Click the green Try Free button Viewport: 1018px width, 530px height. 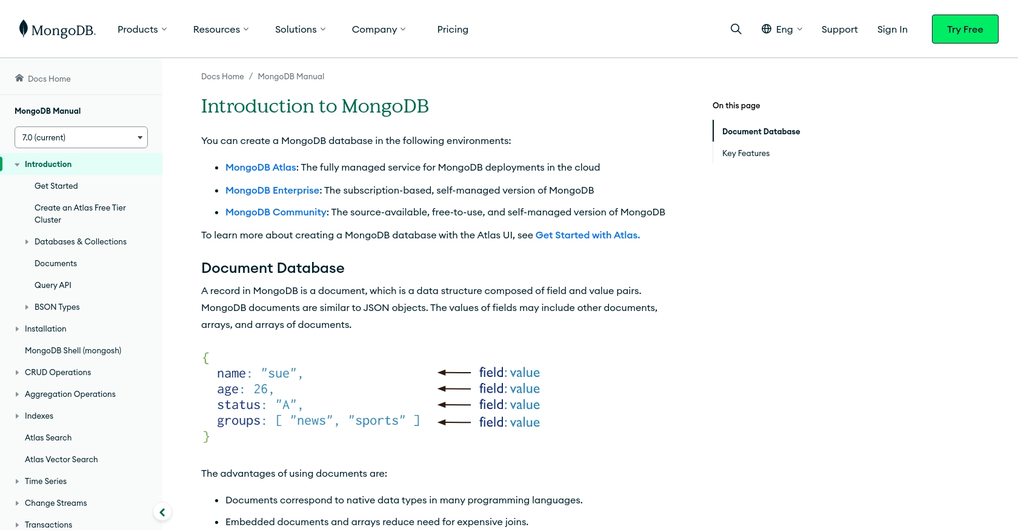[x=965, y=29]
